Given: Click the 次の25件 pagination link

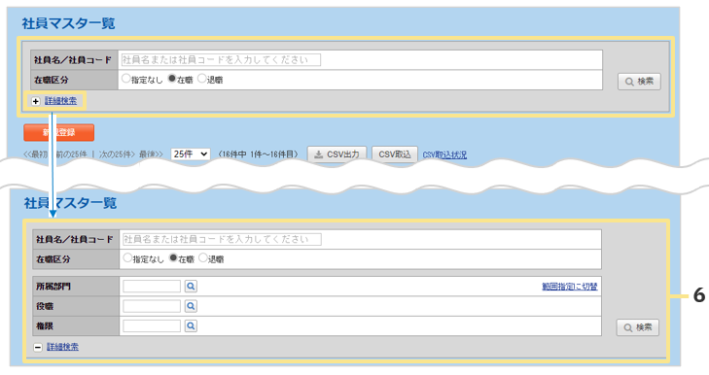Looking at the screenshot, I should click(117, 154).
